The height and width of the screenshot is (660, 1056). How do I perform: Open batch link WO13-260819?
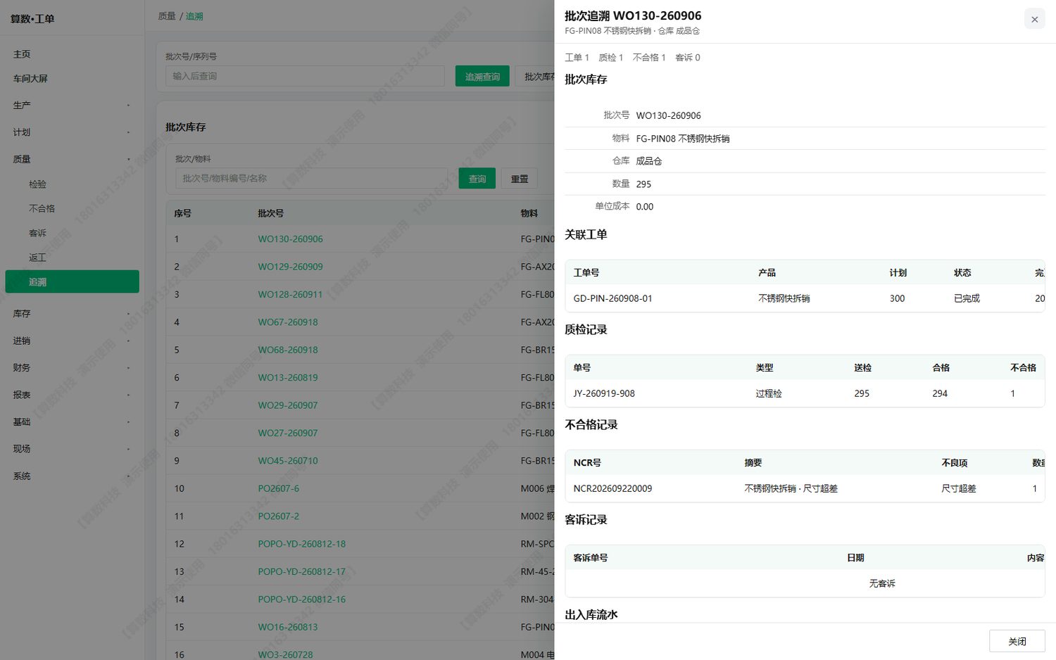[288, 378]
